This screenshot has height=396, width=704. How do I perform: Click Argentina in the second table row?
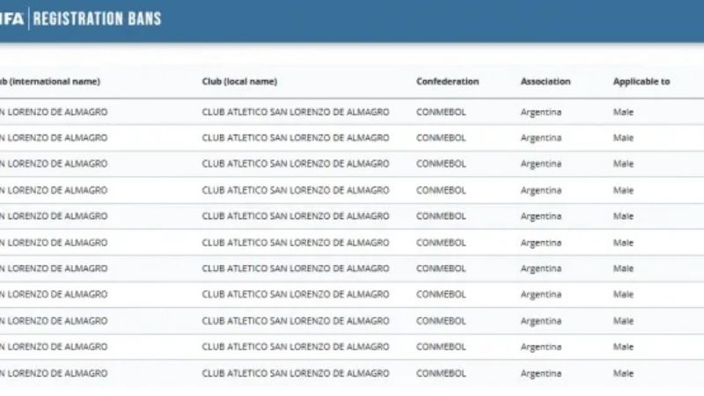tap(540, 138)
